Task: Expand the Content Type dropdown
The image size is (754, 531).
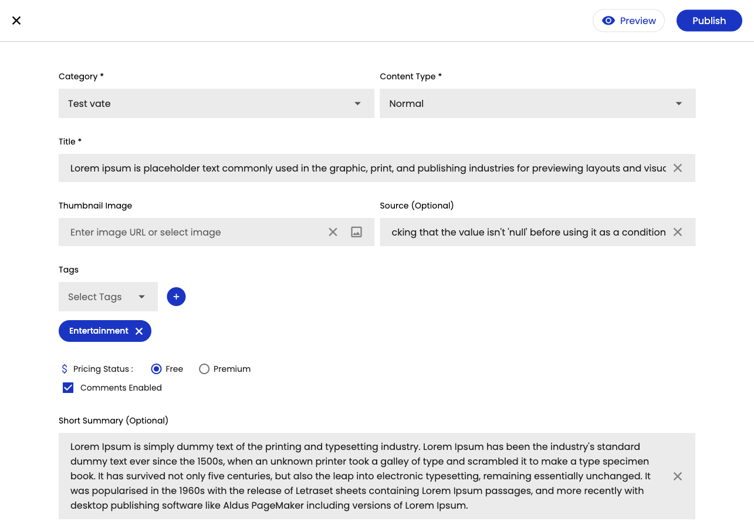Action: coord(537,103)
